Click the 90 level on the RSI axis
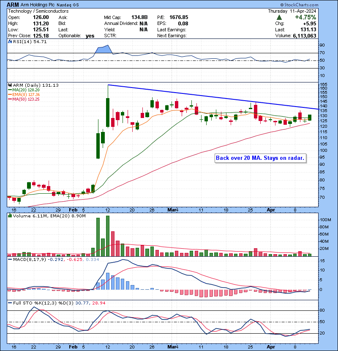This screenshot has width=338, height=351. coord(322,45)
